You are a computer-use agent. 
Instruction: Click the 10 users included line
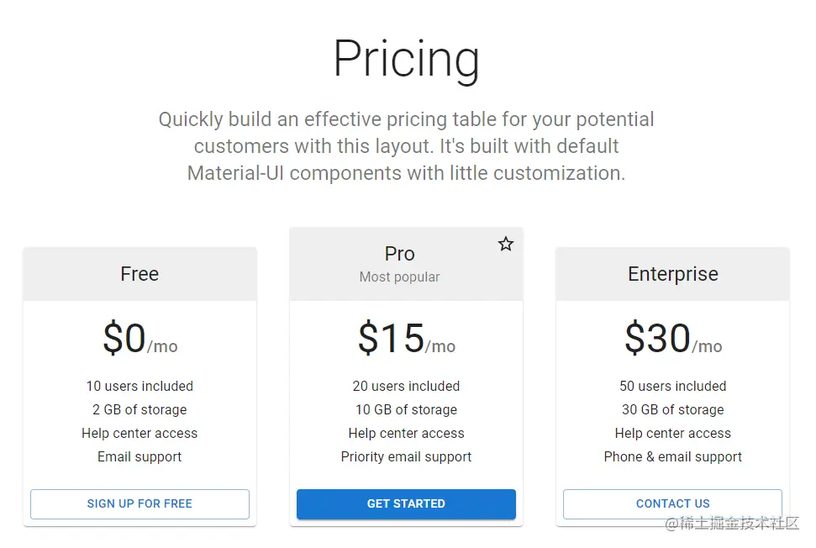(x=140, y=387)
